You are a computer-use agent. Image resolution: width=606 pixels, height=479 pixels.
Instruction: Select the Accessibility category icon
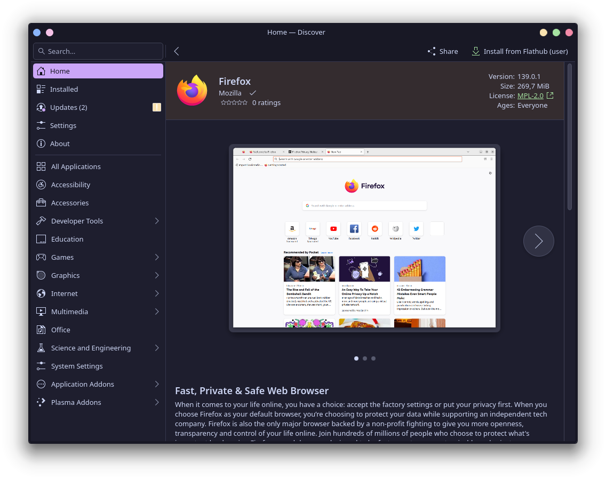coord(41,185)
